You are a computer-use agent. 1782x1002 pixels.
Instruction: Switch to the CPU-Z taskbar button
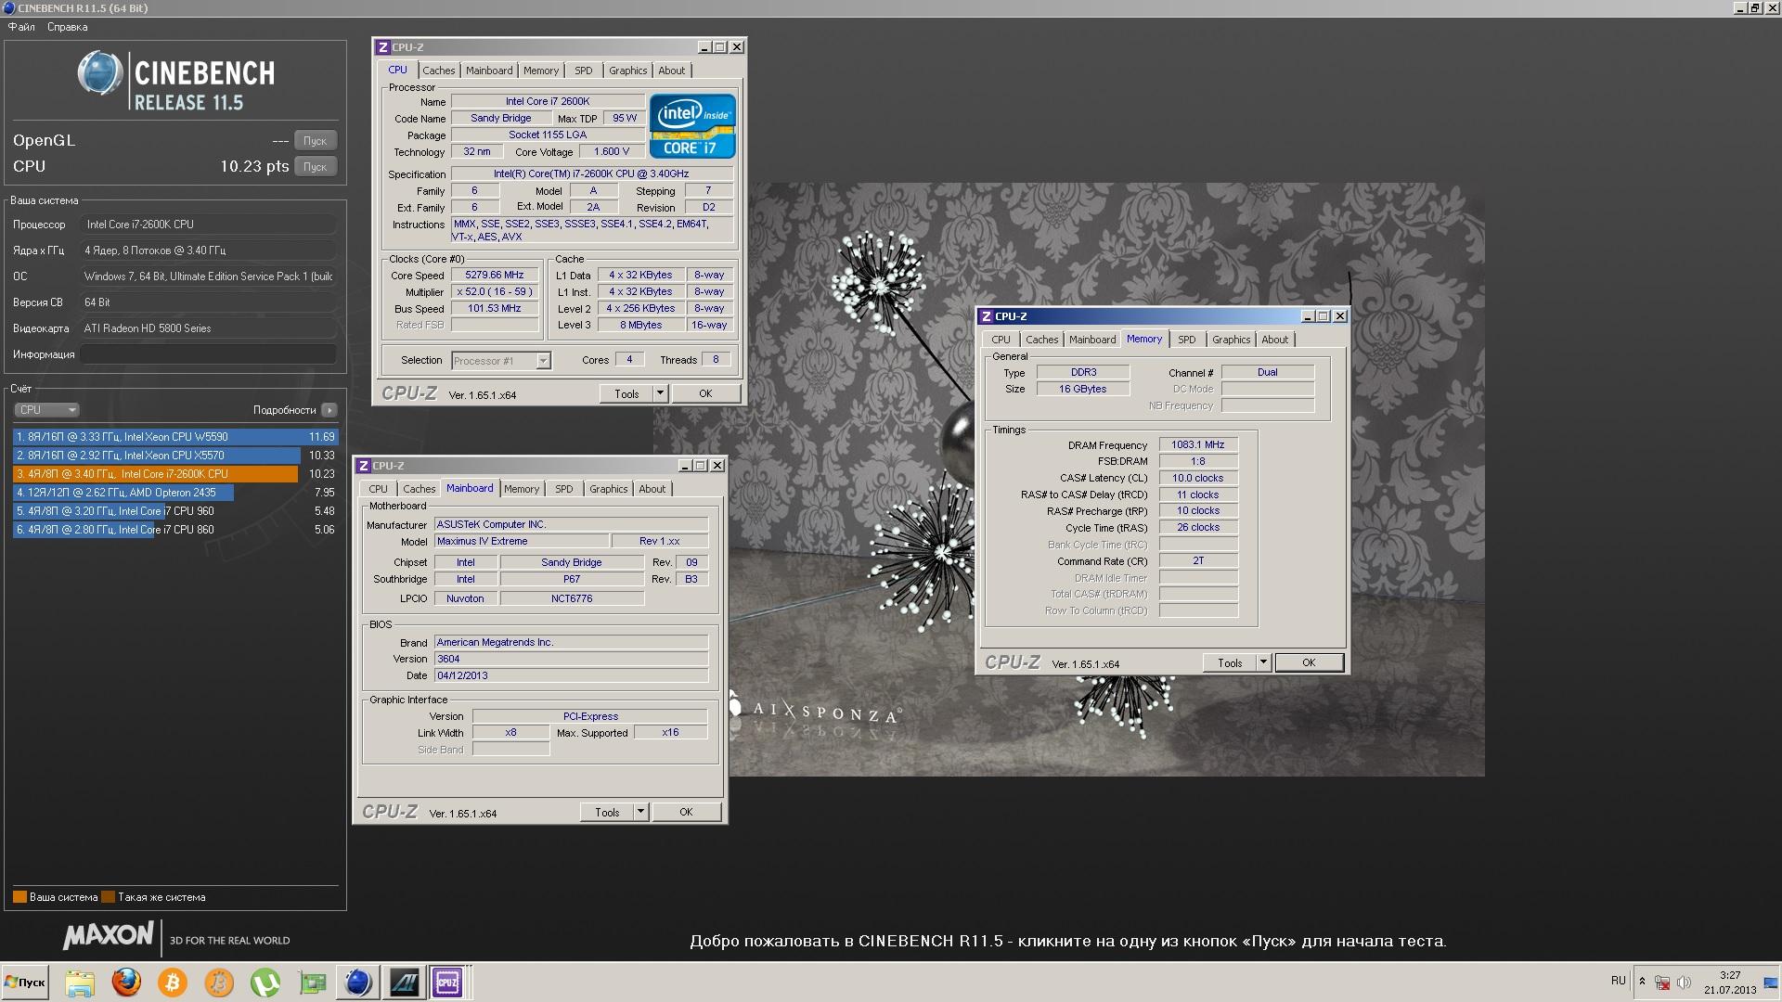[448, 982]
